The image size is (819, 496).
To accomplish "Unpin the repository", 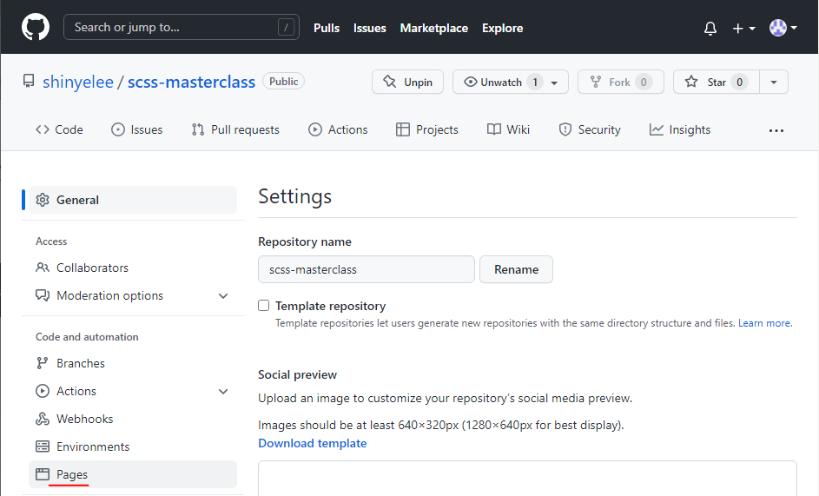I will (x=407, y=82).
